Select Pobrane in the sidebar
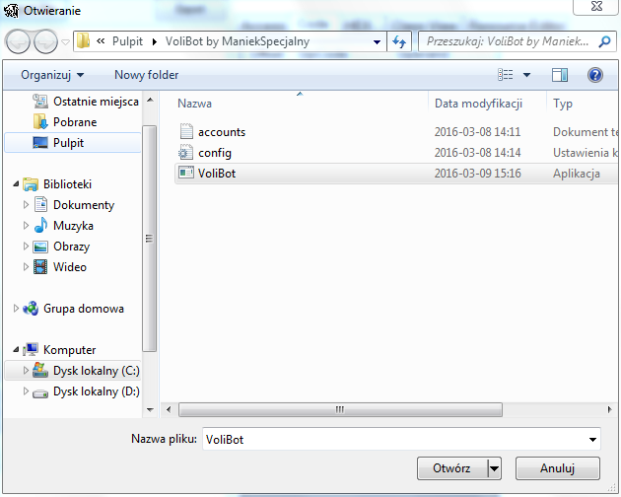This screenshot has width=621, height=497. 65,122
